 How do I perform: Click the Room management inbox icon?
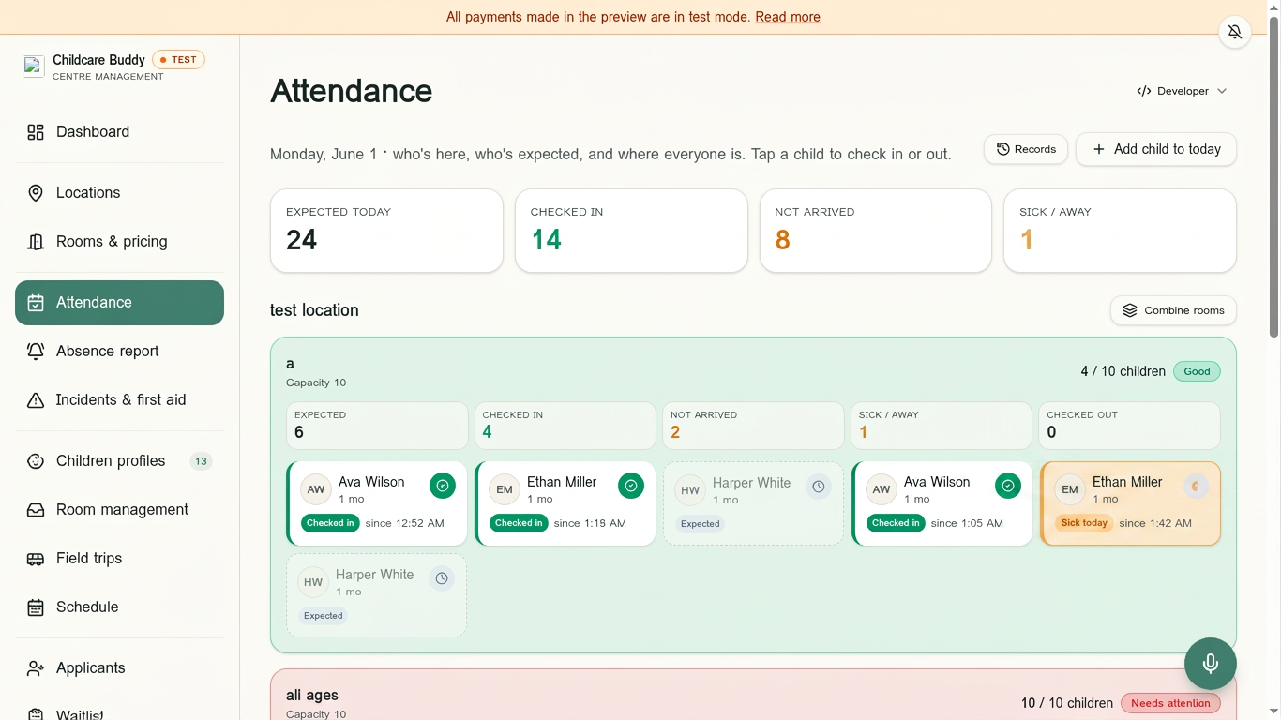pyautogui.click(x=36, y=510)
